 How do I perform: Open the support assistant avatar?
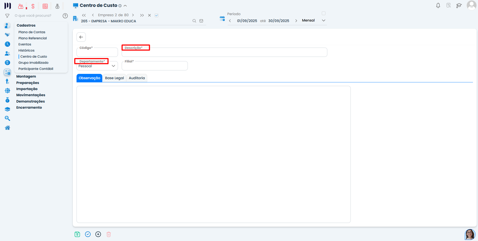470,234
